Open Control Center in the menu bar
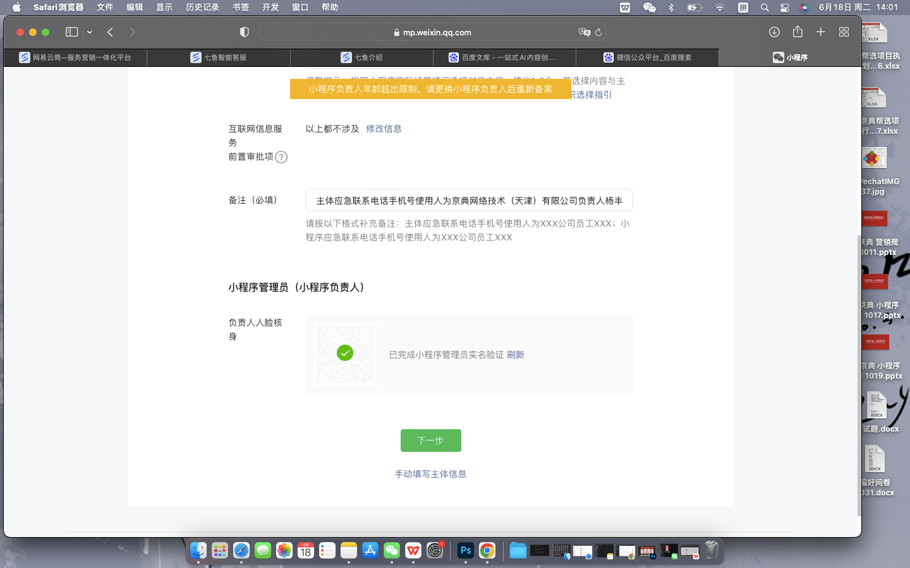The width and height of the screenshot is (910, 568). click(785, 8)
